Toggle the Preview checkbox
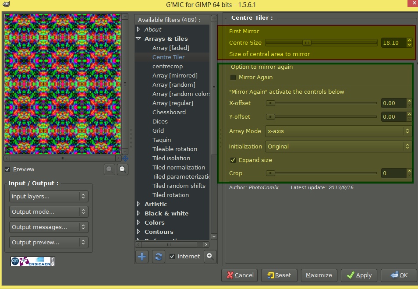Viewport: 418px width, 289px height. coord(7,169)
